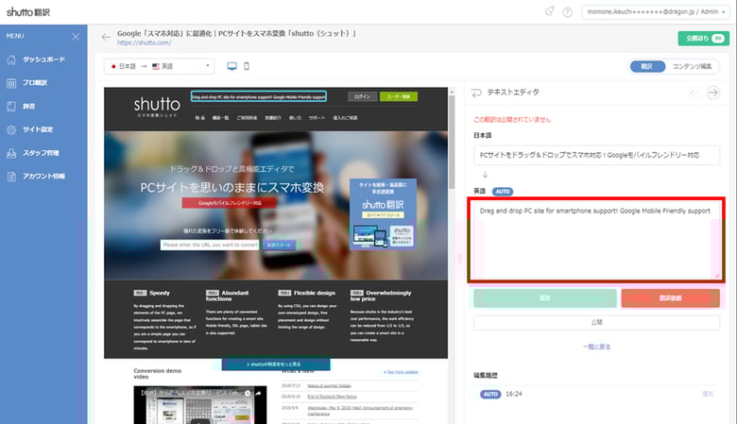Click the back to list (一覧に戻る) link
Image resolution: width=737 pixels, height=424 pixels.
point(596,347)
